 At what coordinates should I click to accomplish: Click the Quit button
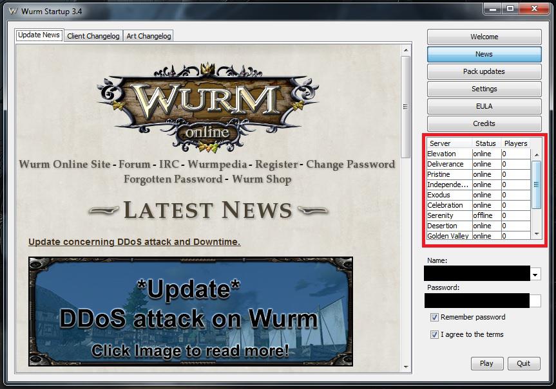pyautogui.click(x=524, y=363)
